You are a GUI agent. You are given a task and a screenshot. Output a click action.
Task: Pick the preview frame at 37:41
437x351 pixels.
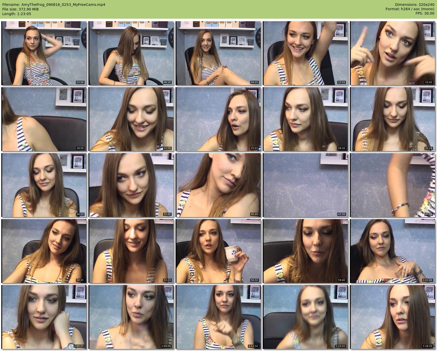pos(131,185)
